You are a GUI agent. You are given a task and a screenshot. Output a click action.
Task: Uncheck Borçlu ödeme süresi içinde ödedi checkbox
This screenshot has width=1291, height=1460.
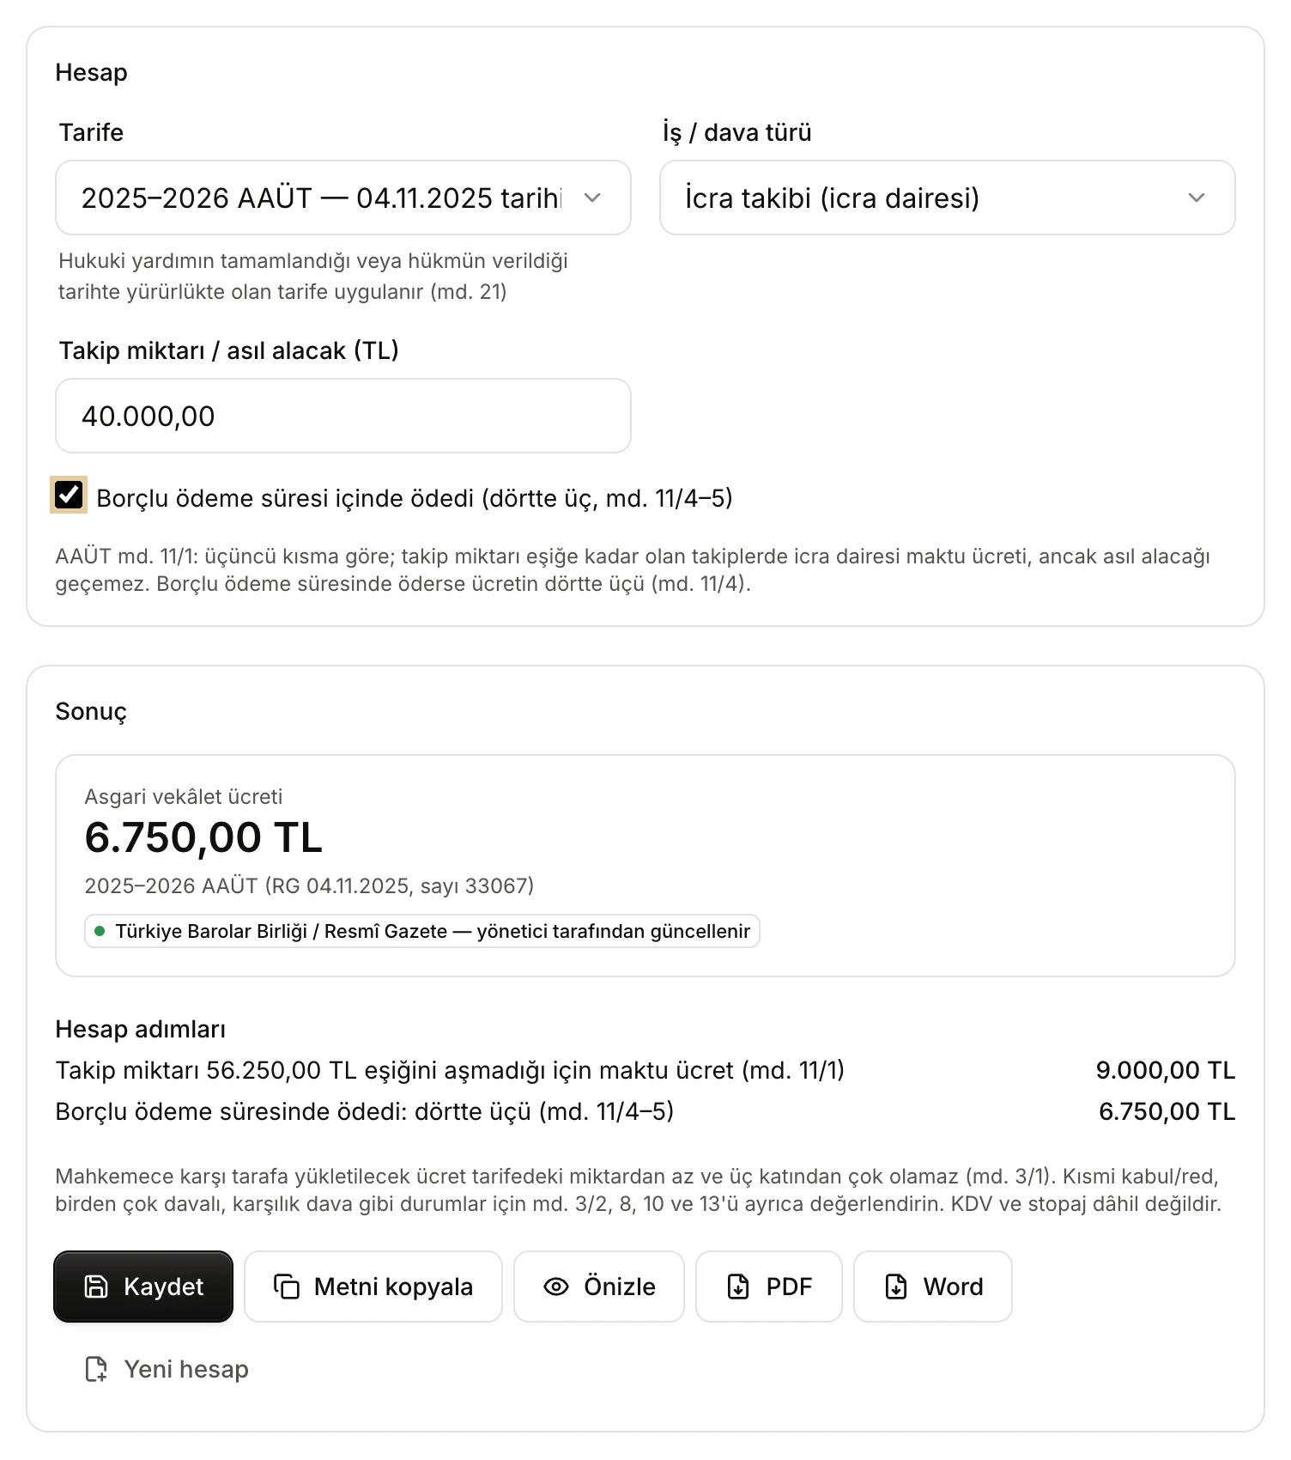pos(69,495)
